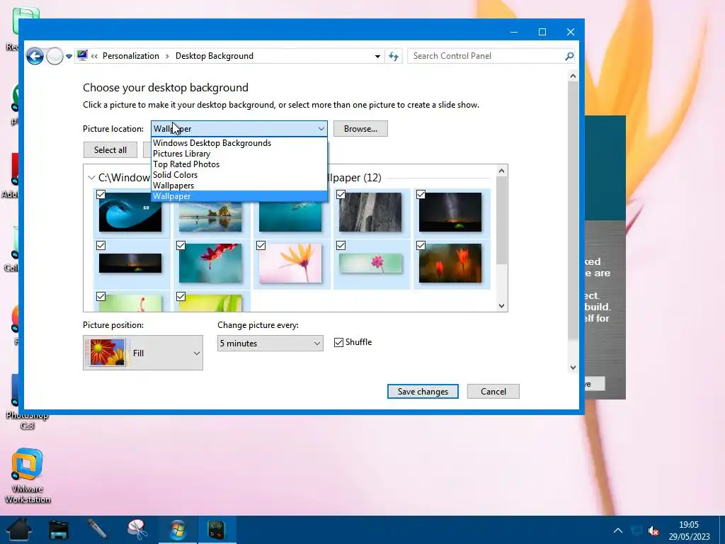Choose highlighted Wallpaper entry in list

point(239,196)
